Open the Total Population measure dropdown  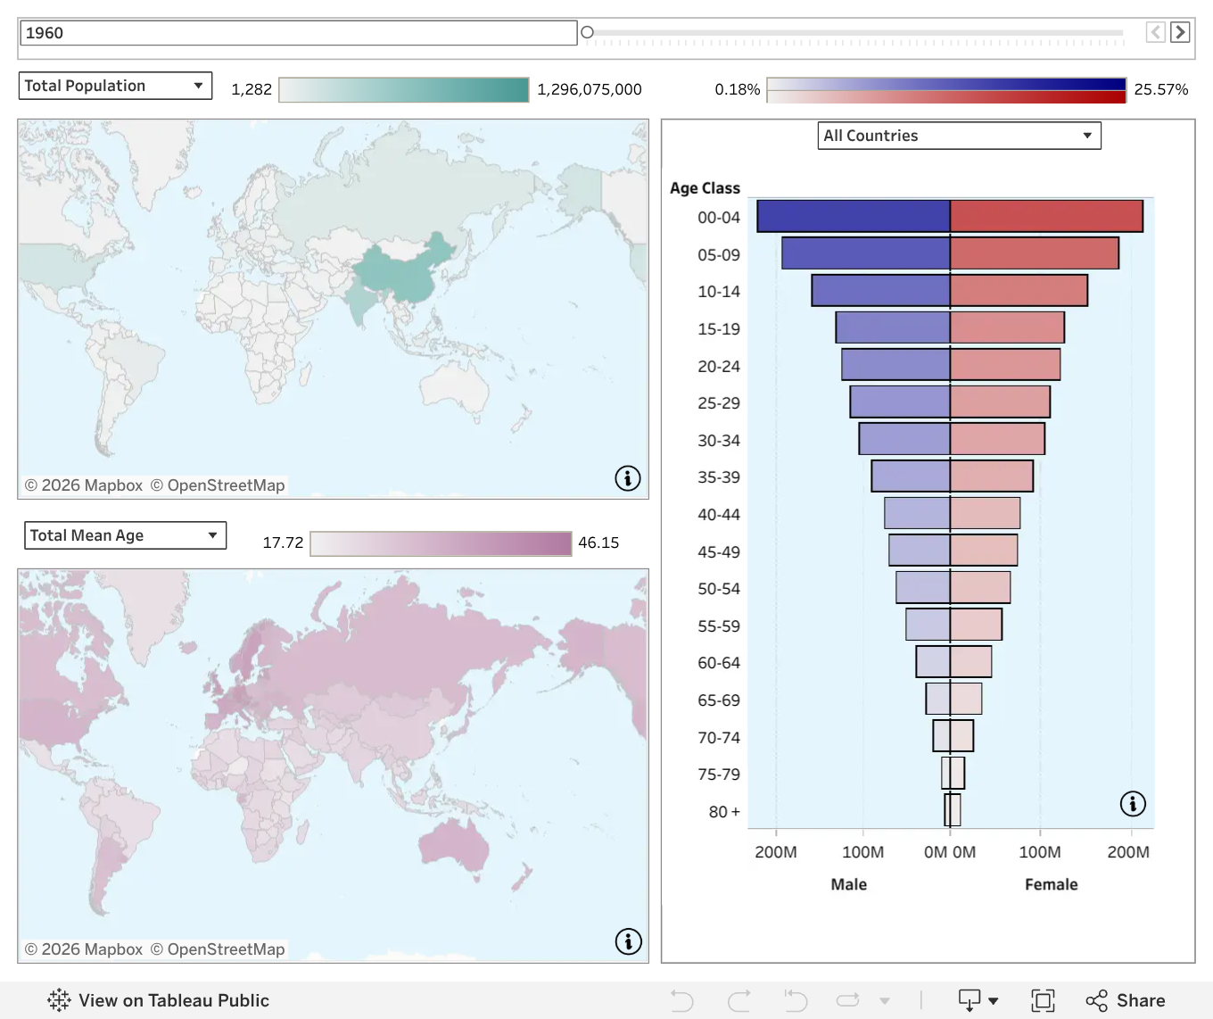pos(115,86)
